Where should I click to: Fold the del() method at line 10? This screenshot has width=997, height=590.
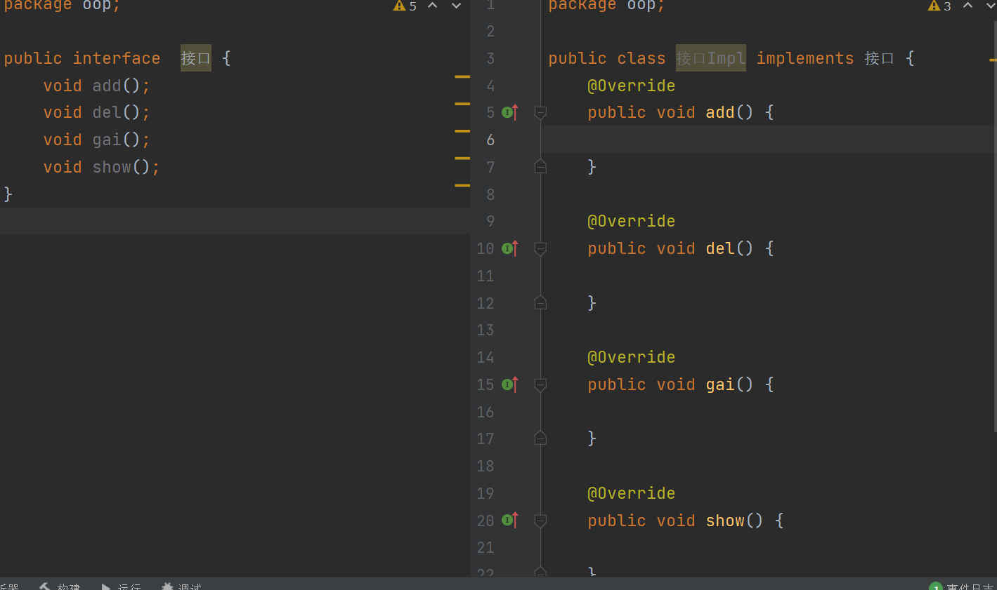pos(540,248)
